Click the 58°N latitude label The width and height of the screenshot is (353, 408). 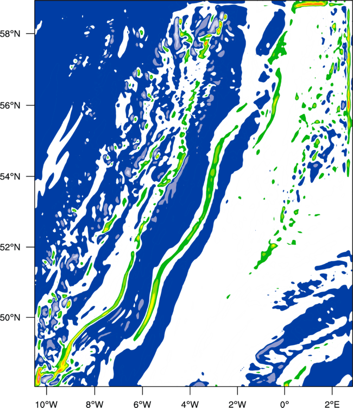coord(10,34)
